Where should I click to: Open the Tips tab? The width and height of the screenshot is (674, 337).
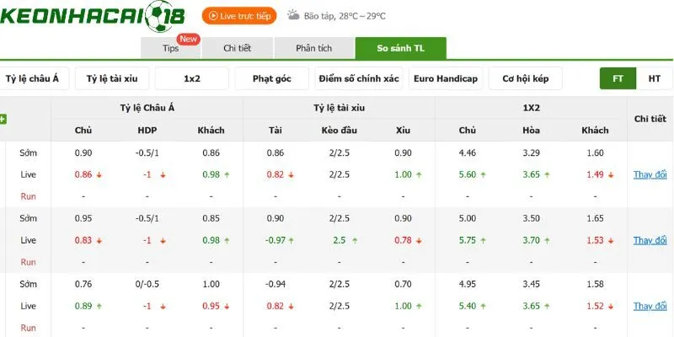pyautogui.click(x=171, y=48)
